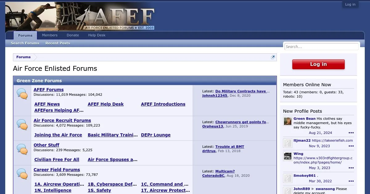Image resolution: width=370 pixels, height=194 pixels.
Task: Switch to the Members tab
Action: click(50, 35)
